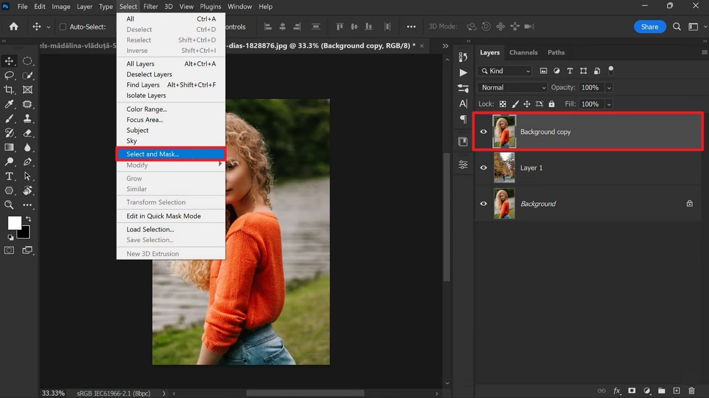Image resolution: width=709 pixels, height=398 pixels.
Task: Enable the Auto-Select checkbox
Action: click(x=63, y=26)
